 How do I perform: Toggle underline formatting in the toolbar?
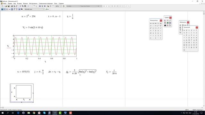[x=109, y=6]
